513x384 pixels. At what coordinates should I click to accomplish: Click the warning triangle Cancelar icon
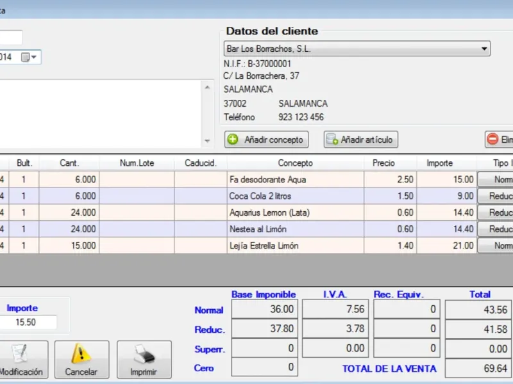(81, 354)
